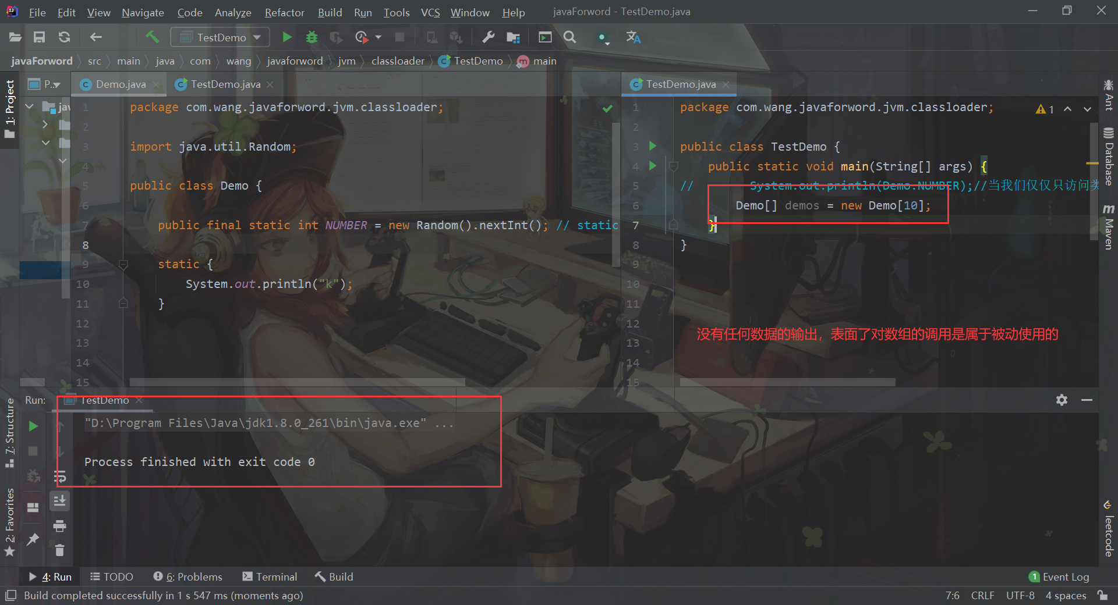Open the Analyze menu
The height and width of the screenshot is (605, 1118).
point(233,12)
